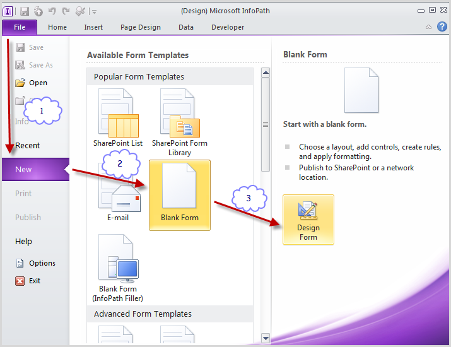This screenshot has height=347, width=451.
Task: Open the Customize Quick Access Toolbar dropdown
Action: pos(94,12)
